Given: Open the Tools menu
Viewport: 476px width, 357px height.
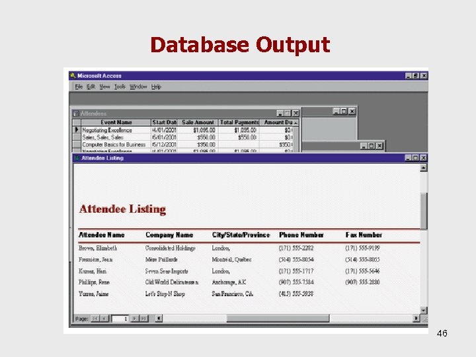Looking at the screenshot, I should pyautogui.click(x=120, y=87).
